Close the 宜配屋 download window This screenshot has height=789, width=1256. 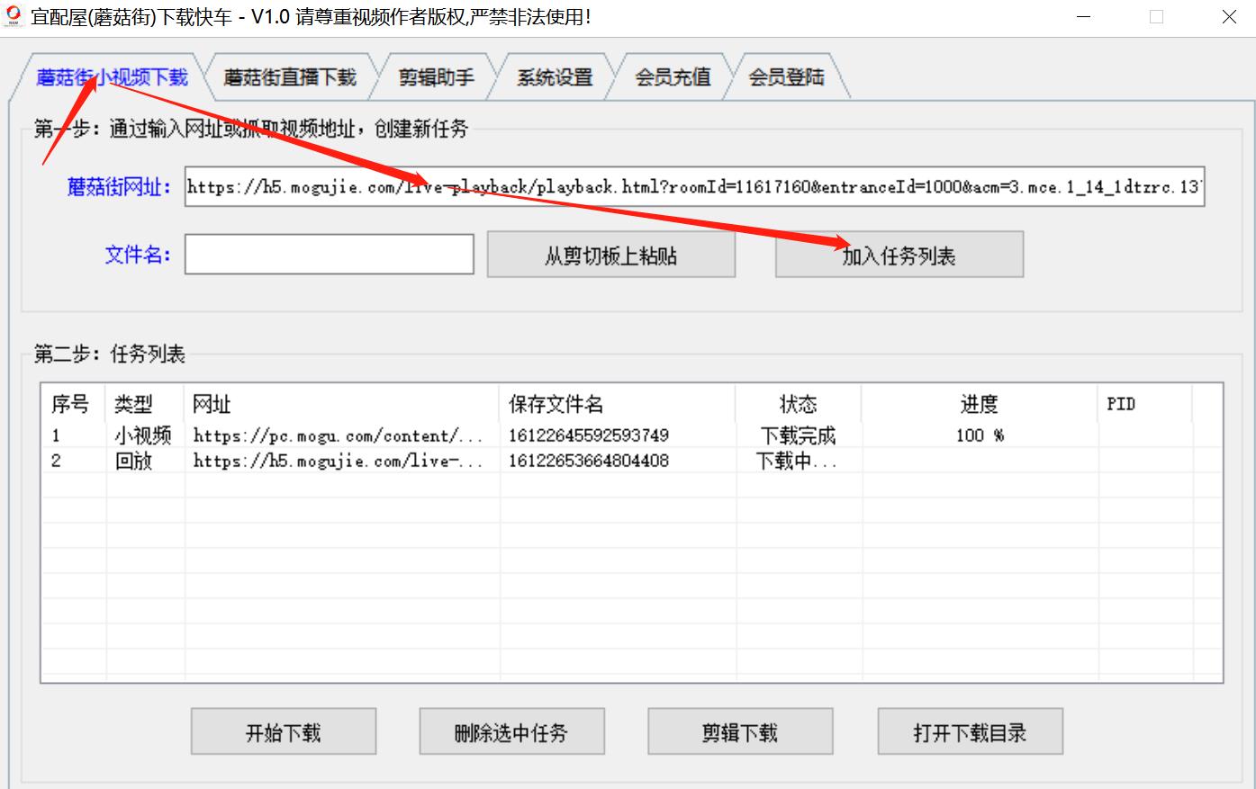(x=1228, y=17)
